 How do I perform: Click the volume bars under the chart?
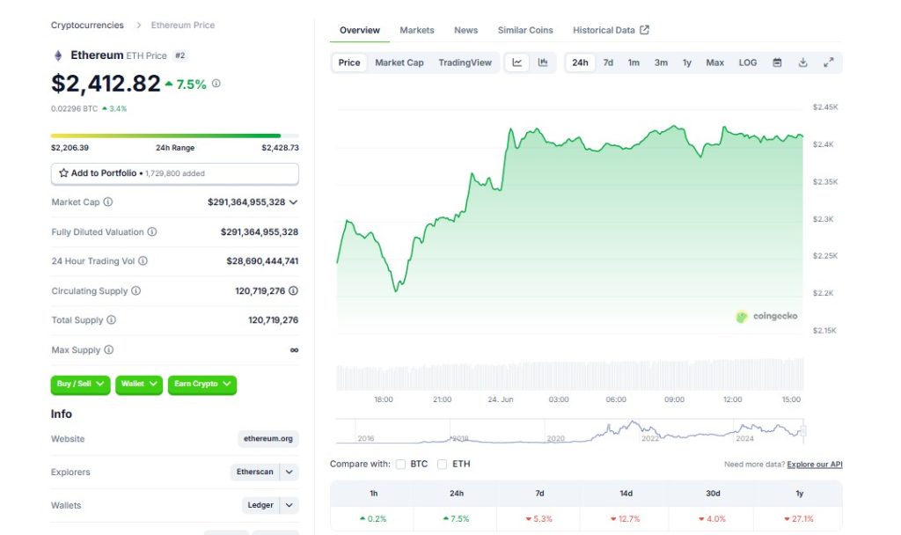click(569, 375)
